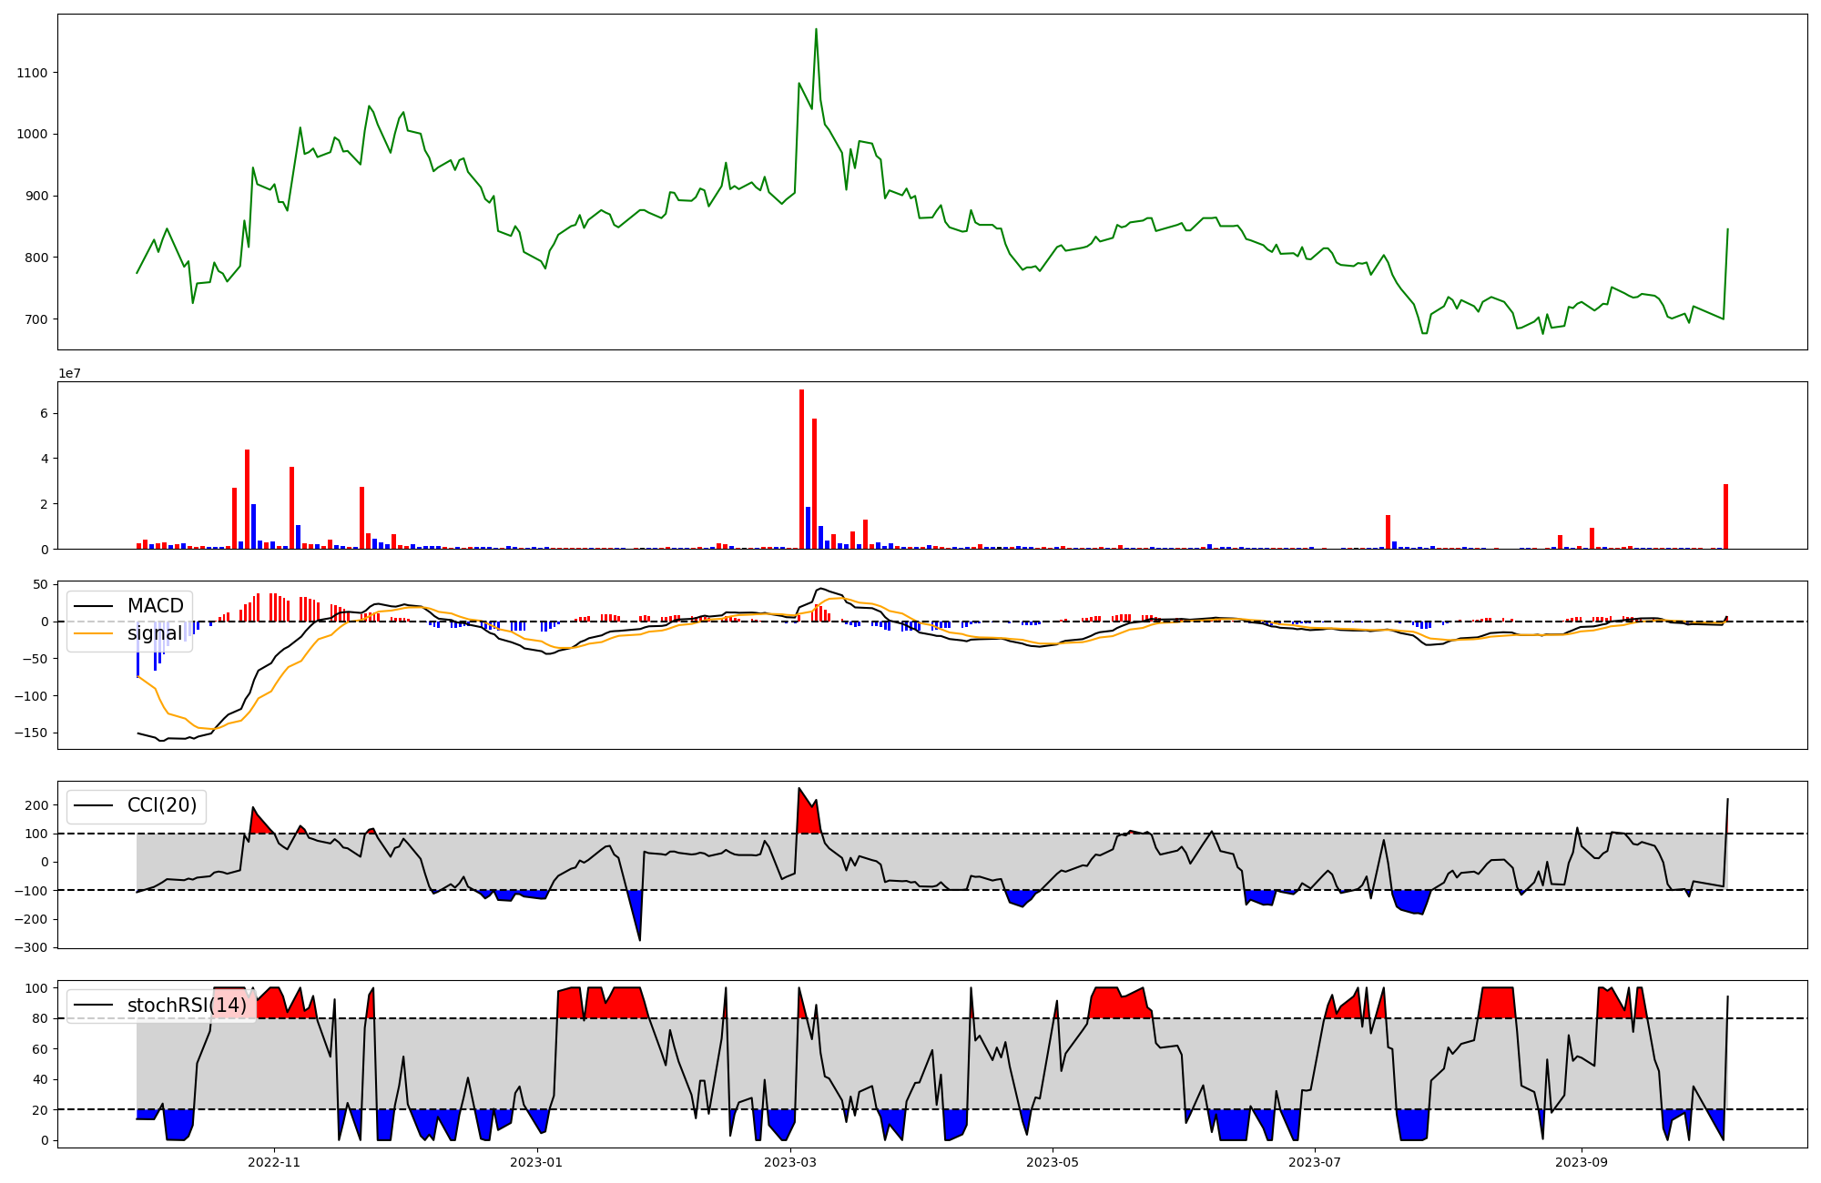Screen dimensions: 1821x1183
Task: Click the orange signal line sample in legend
Action: tap(93, 633)
